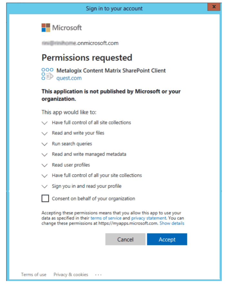
Task: Expand the 'Read user profiles' permission
Action: (44, 165)
